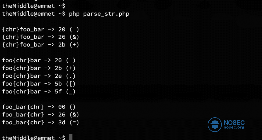Click the 'foo_bar{chr} -> 00 ()' line

pyautogui.click(x=39, y=107)
